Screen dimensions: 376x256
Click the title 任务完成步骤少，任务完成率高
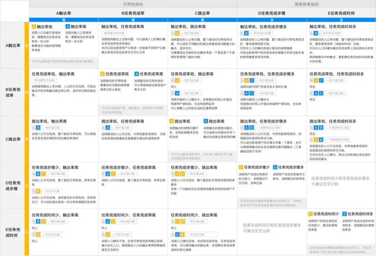[x=128, y=167]
